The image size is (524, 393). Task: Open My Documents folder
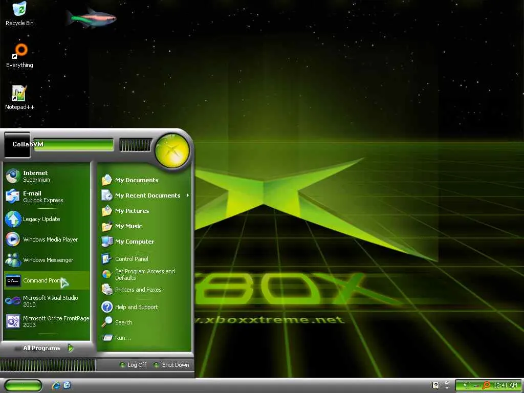(145, 180)
